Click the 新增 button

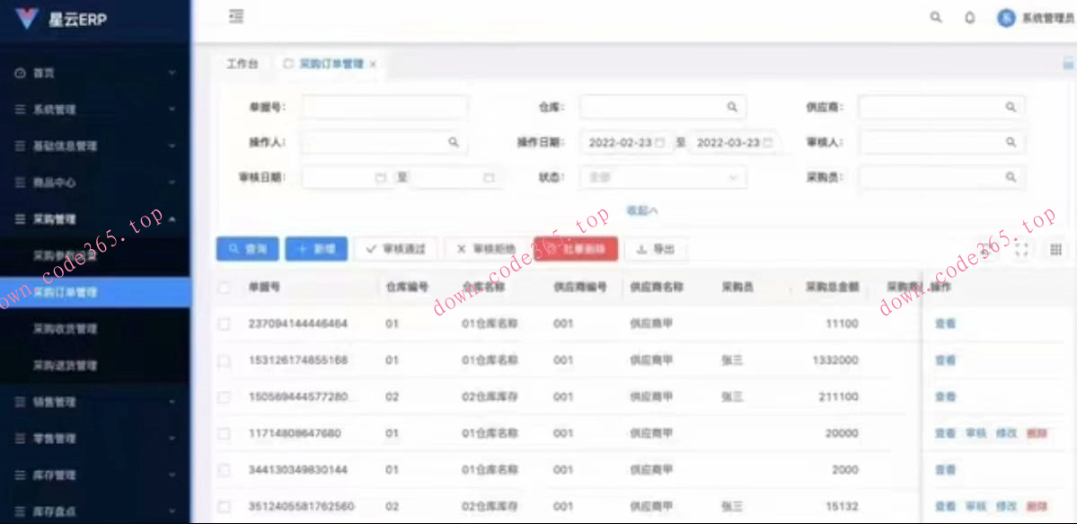pyautogui.click(x=315, y=249)
